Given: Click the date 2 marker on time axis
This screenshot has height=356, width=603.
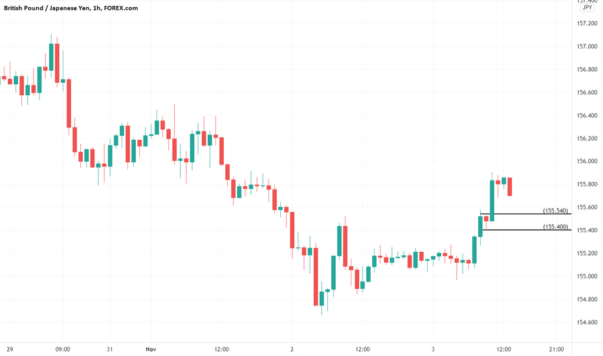Looking at the screenshot, I should 292,350.
